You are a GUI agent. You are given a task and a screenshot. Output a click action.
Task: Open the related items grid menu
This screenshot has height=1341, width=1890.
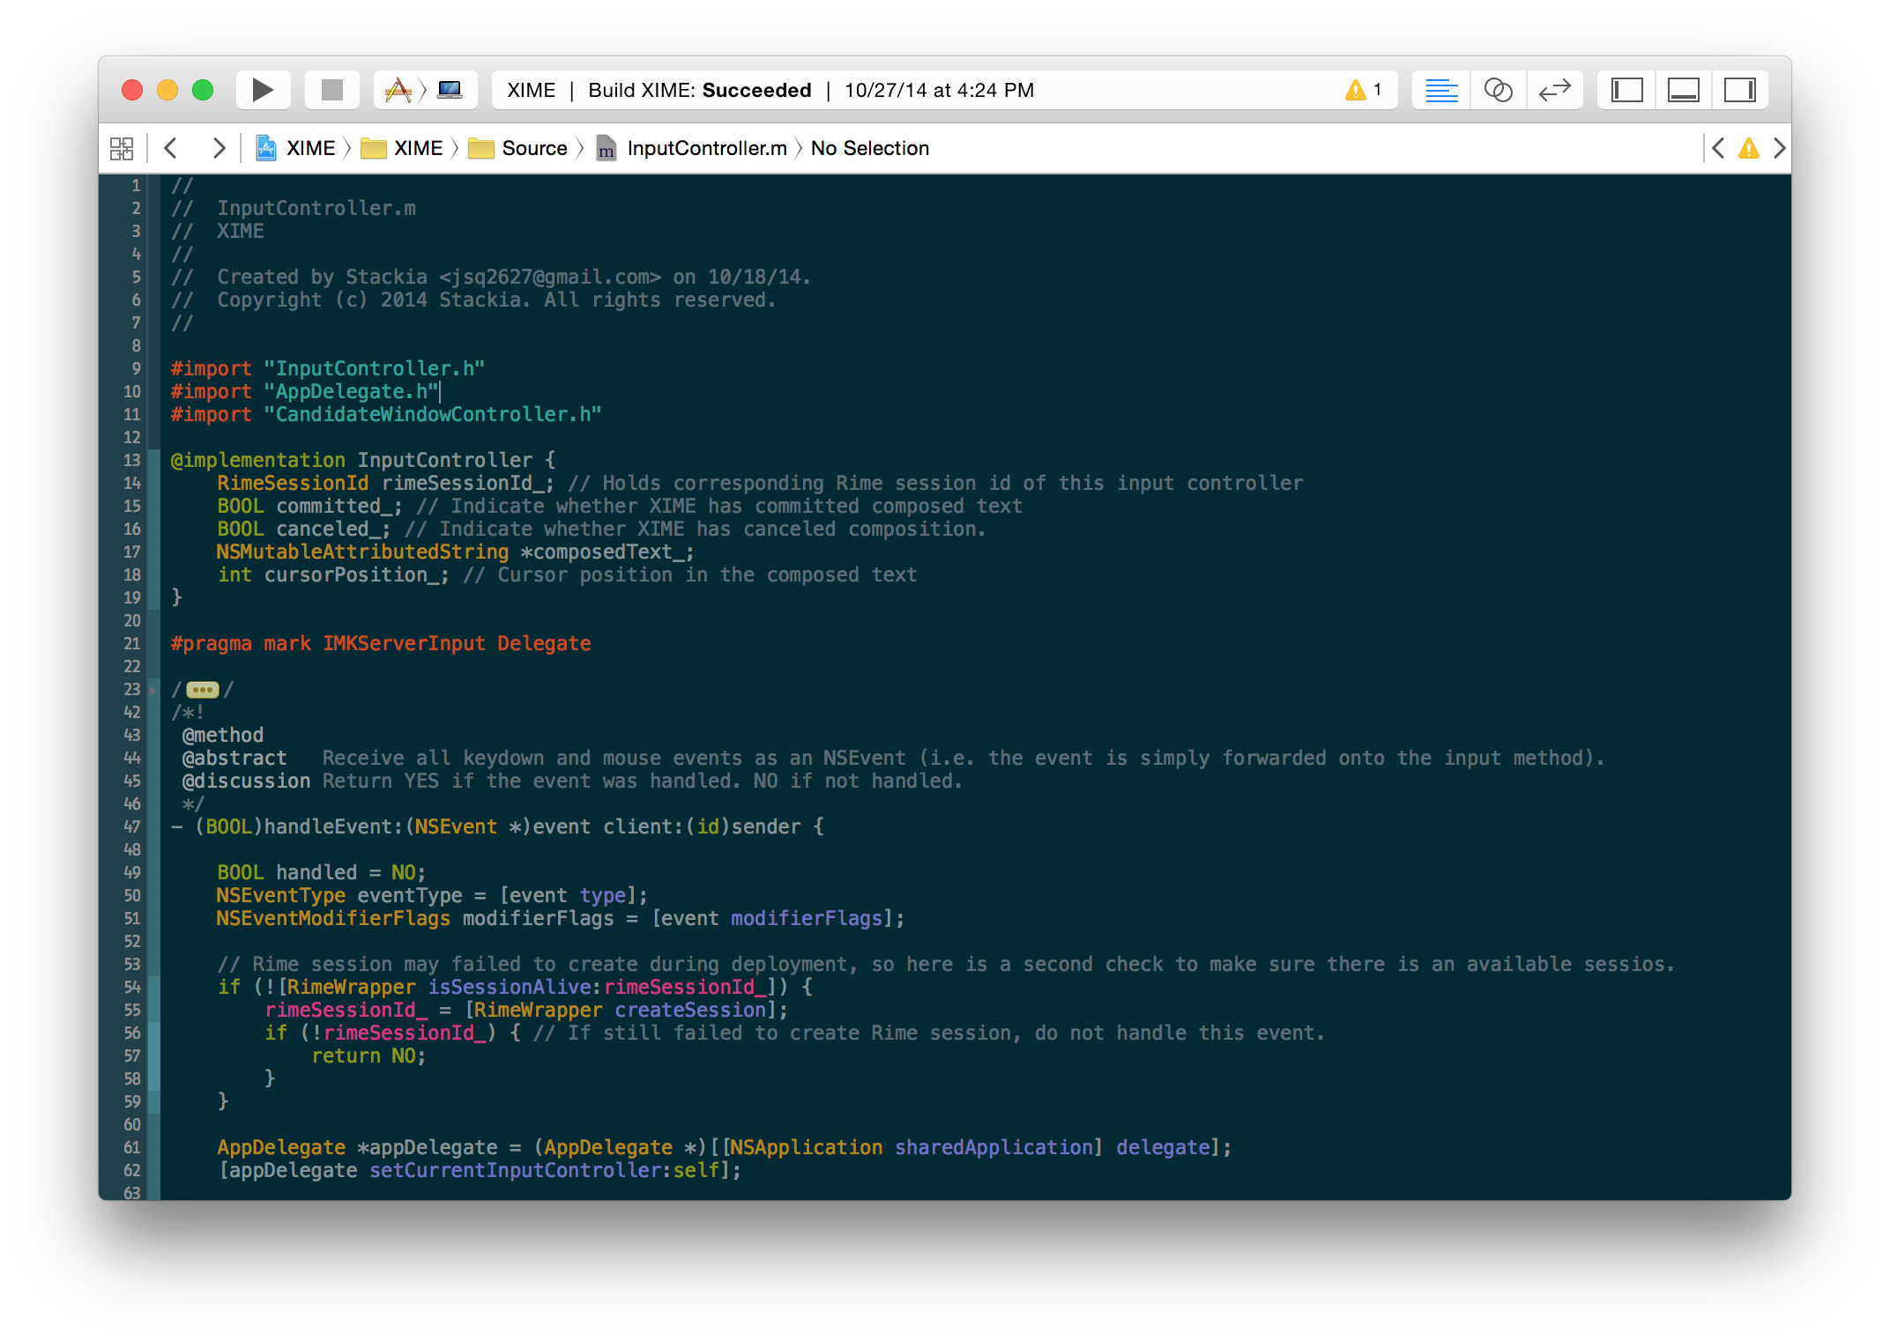122,148
